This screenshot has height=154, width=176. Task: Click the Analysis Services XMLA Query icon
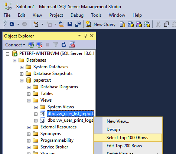click(x=147, y=24)
